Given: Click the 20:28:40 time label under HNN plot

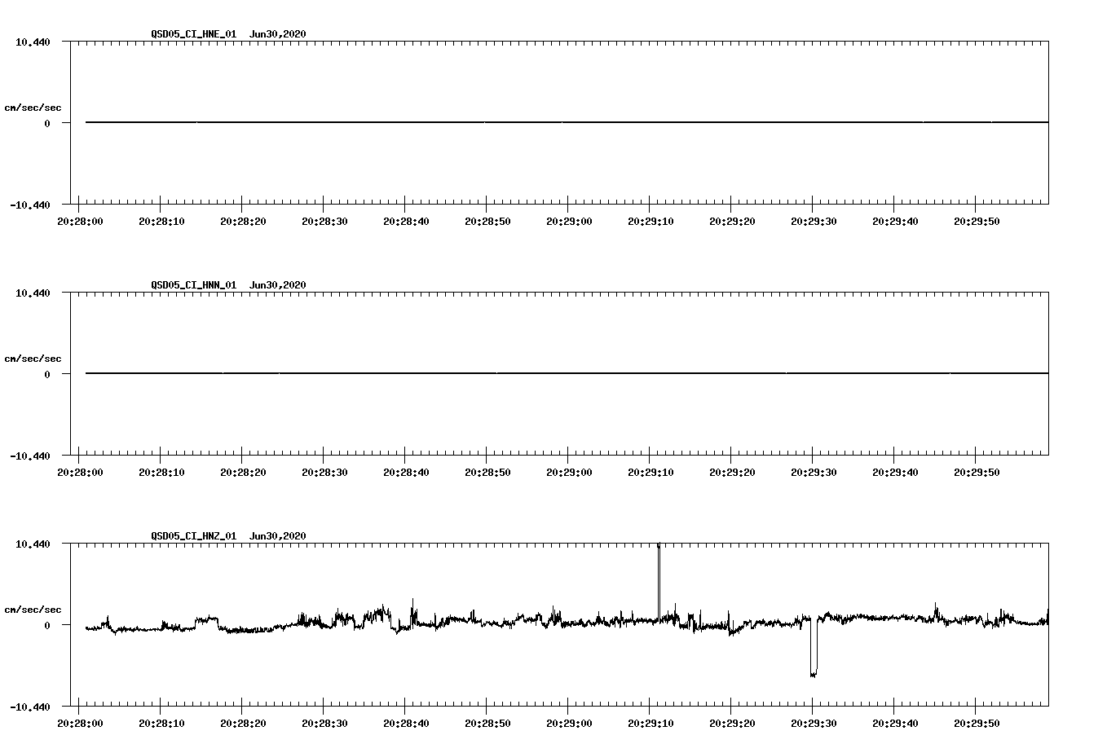Looking at the screenshot, I should [406, 473].
